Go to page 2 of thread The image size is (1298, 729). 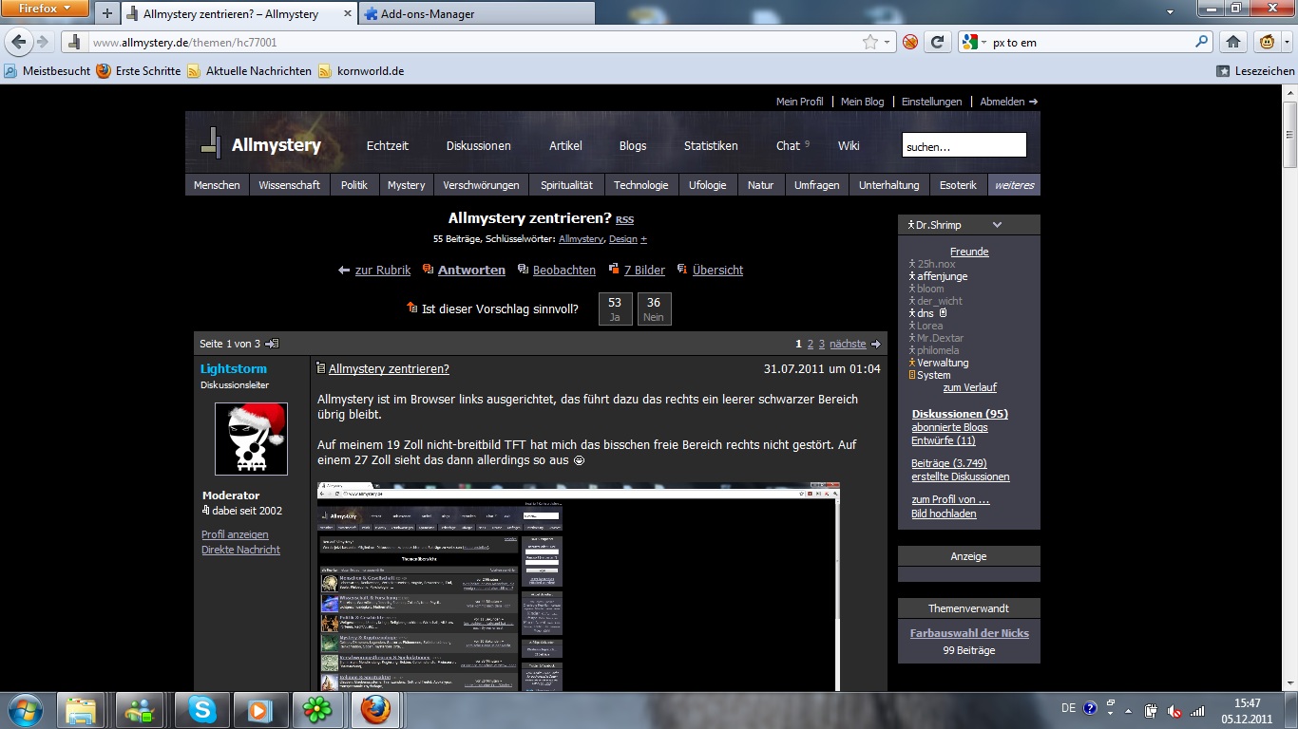coord(811,344)
